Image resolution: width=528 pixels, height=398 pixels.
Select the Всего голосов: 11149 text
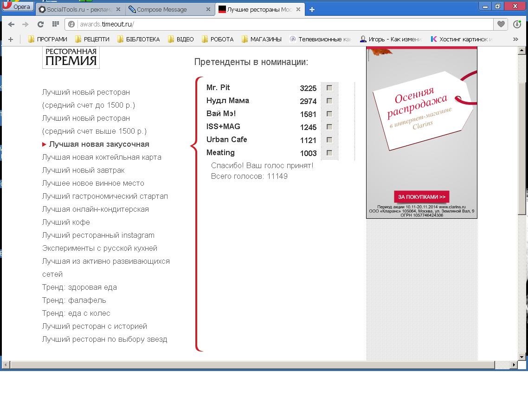[x=249, y=176]
